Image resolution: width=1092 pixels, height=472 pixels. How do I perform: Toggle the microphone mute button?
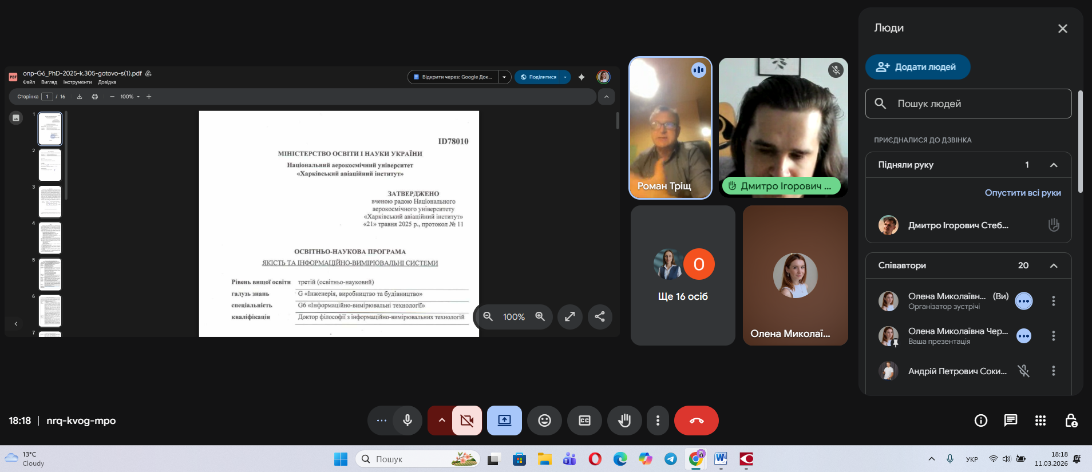(407, 421)
